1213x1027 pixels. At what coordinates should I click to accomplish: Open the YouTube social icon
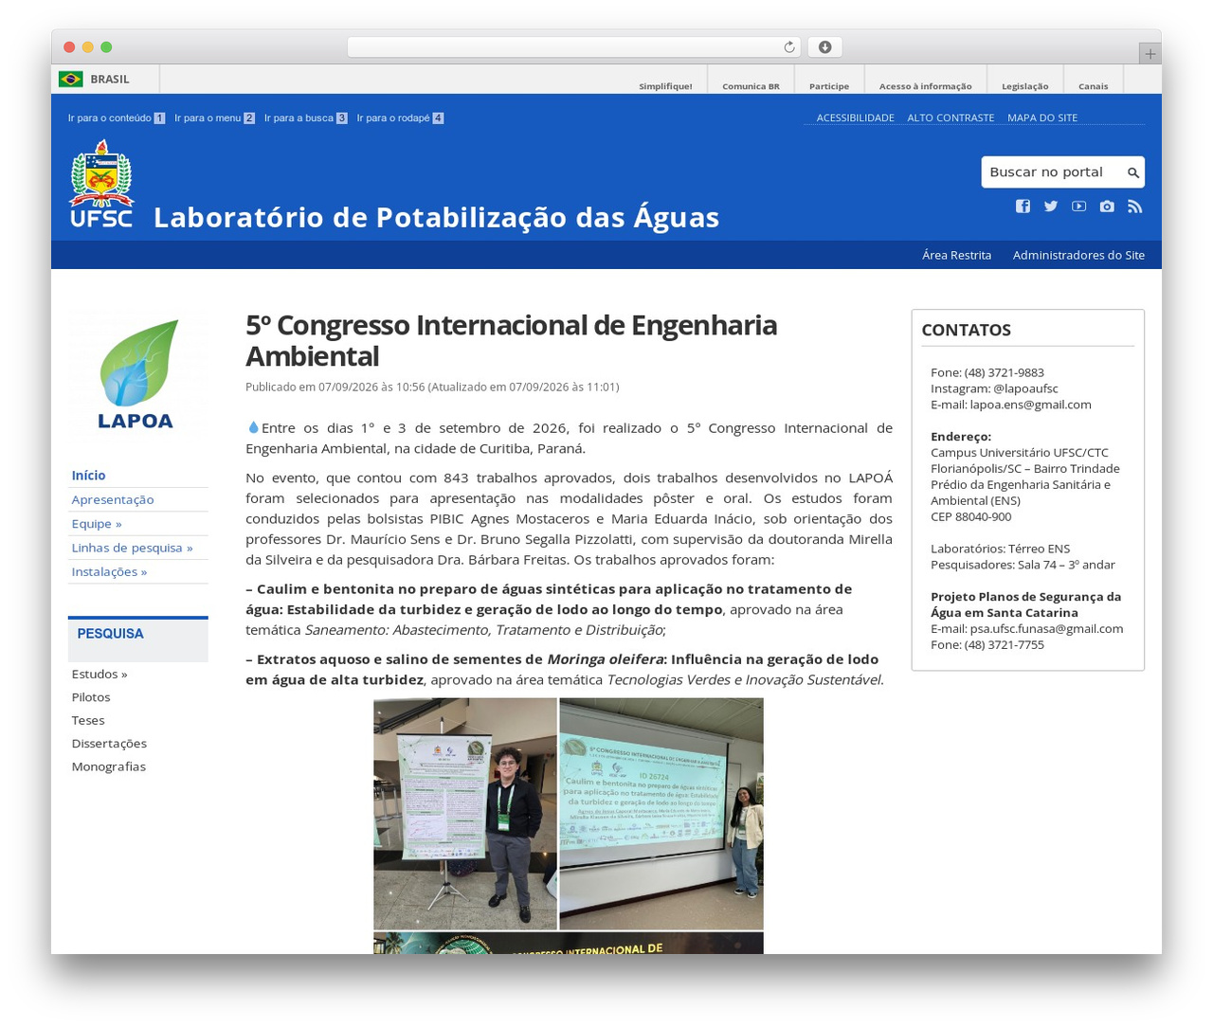[1078, 207]
